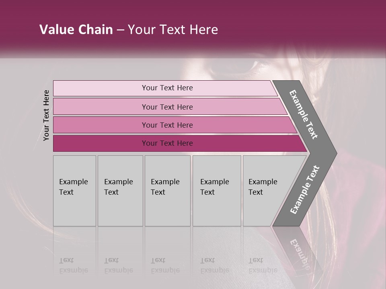Viewport: 386px width, 289px height.
Task: Select the vertical "Your Text Here" label
Action: coord(46,115)
